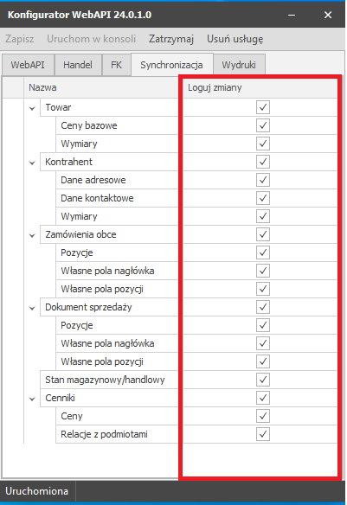The image size is (347, 505).
Task: Collapse the Dokument sprzedaży node
Action: [32, 308]
